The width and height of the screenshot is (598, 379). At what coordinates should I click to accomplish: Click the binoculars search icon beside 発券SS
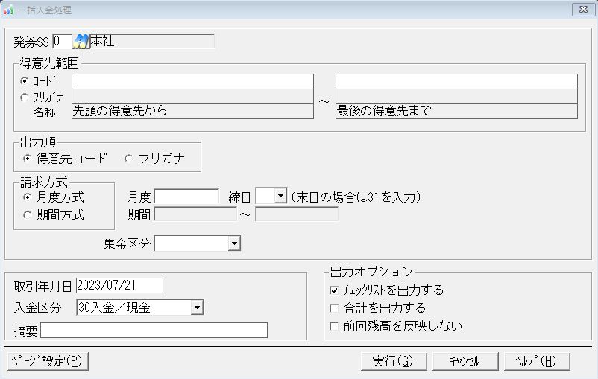[x=80, y=42]
